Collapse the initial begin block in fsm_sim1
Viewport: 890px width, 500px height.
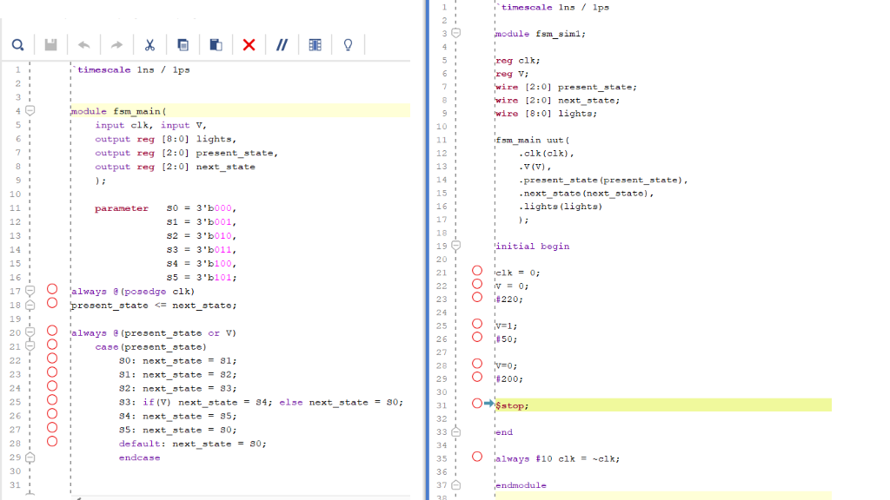point(456,246)
